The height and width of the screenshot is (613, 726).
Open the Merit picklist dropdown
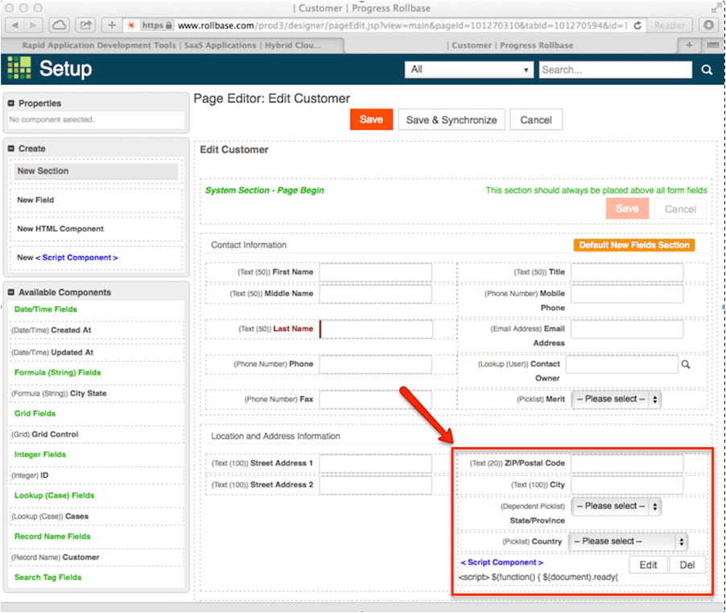point(616,399)
